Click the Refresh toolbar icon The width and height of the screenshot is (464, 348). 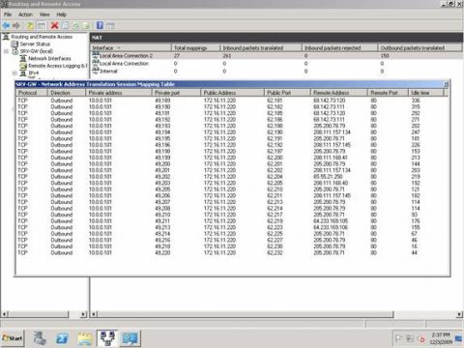click(75, 26)
